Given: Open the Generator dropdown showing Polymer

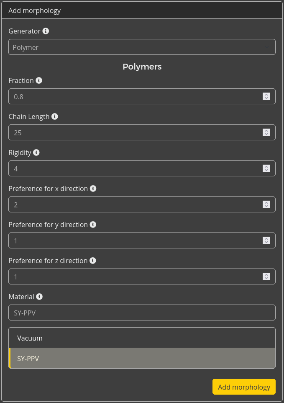Looking at the screenshot, I should 142,47.
